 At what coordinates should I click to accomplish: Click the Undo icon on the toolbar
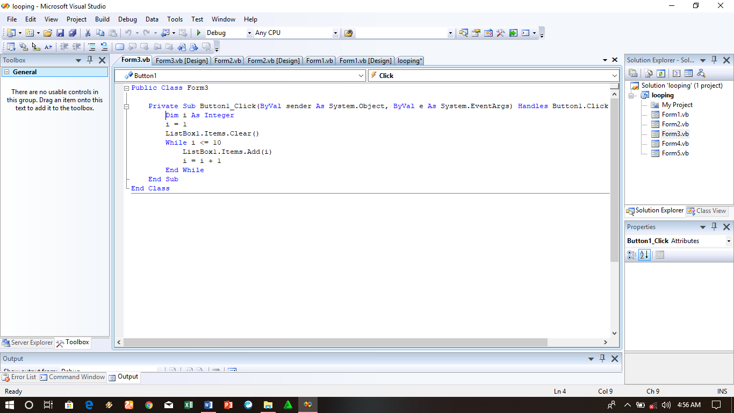coord(129,33)
